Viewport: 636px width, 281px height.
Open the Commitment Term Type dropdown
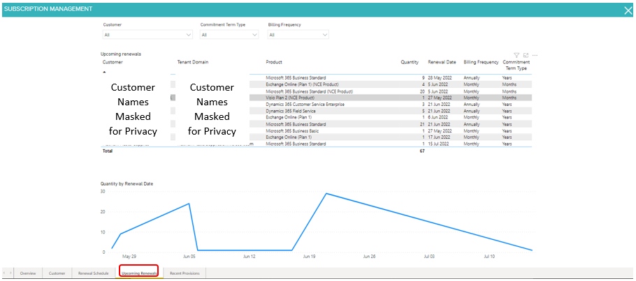point(229,35)
